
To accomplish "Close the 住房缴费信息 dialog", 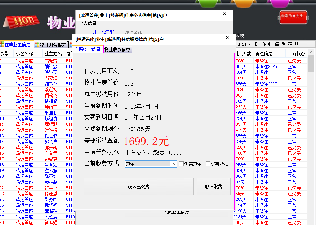I will 227,38.
